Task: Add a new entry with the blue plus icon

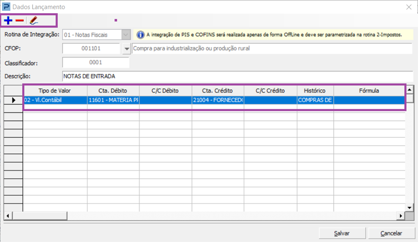Action: click(8, 20)
